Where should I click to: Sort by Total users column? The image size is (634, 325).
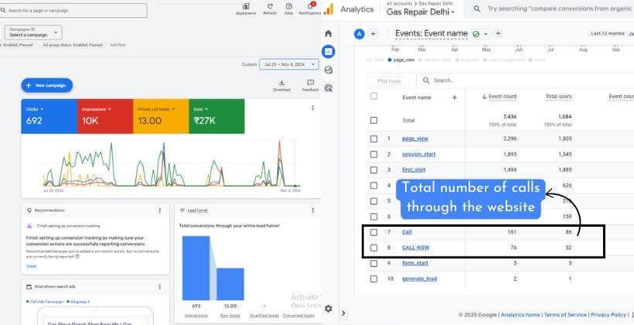558,97
